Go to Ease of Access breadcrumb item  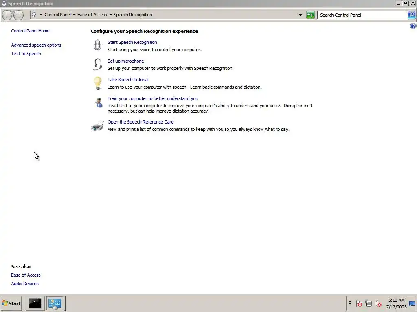coord(92,15)
